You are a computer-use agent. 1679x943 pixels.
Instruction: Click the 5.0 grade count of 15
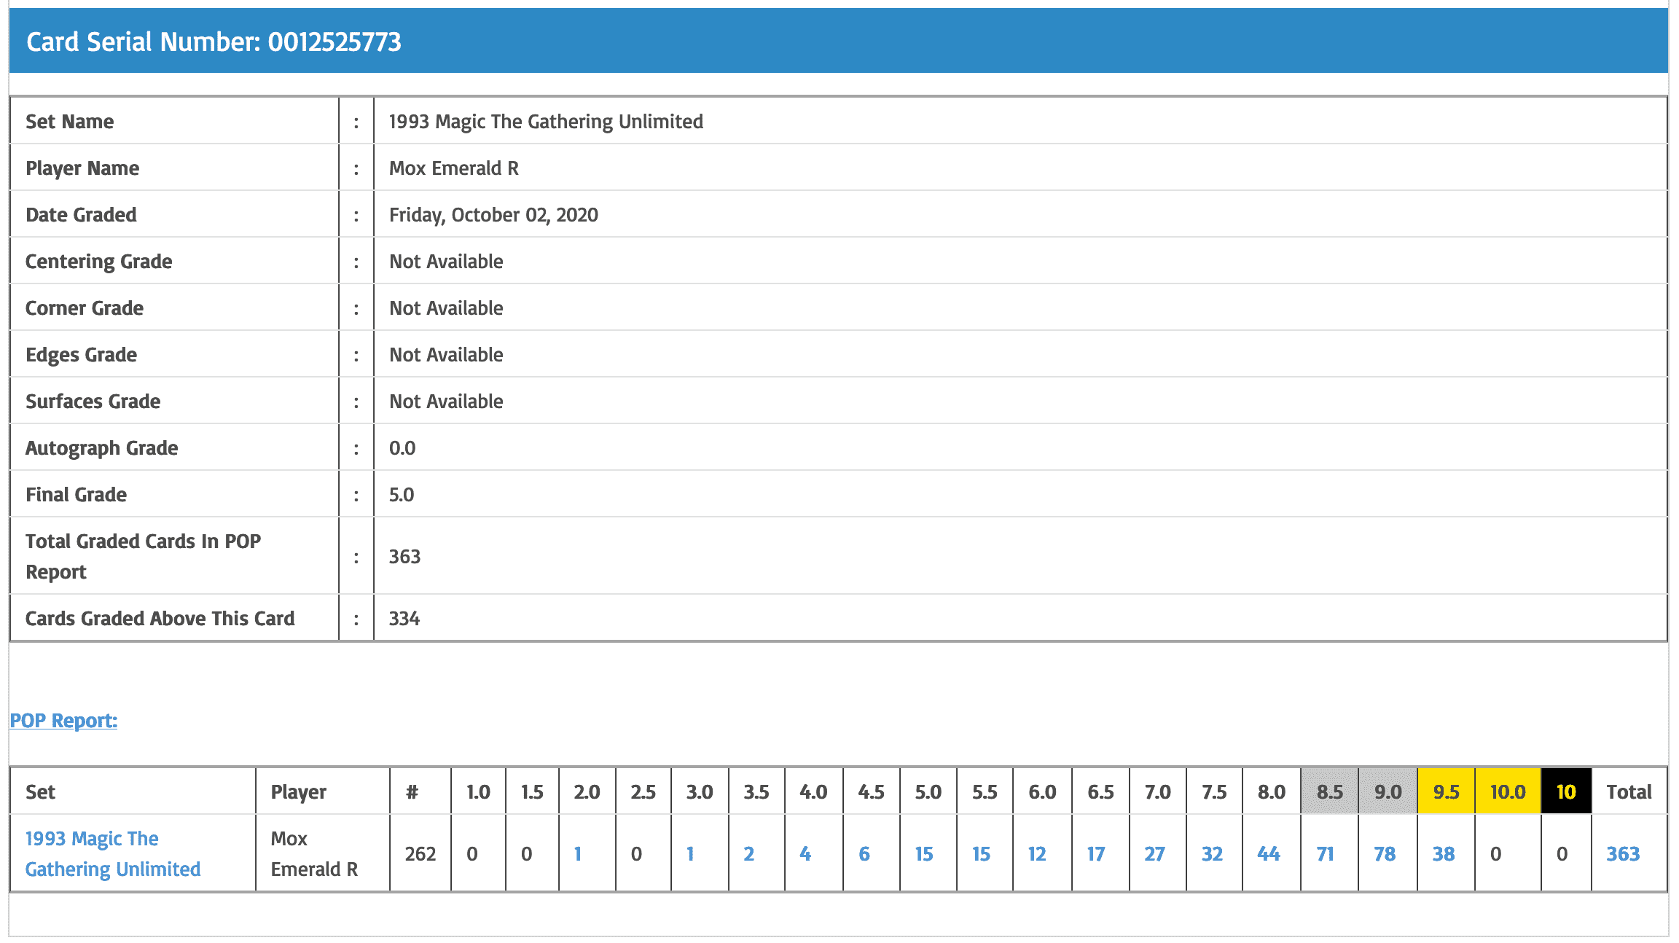(x=924, y=853)
